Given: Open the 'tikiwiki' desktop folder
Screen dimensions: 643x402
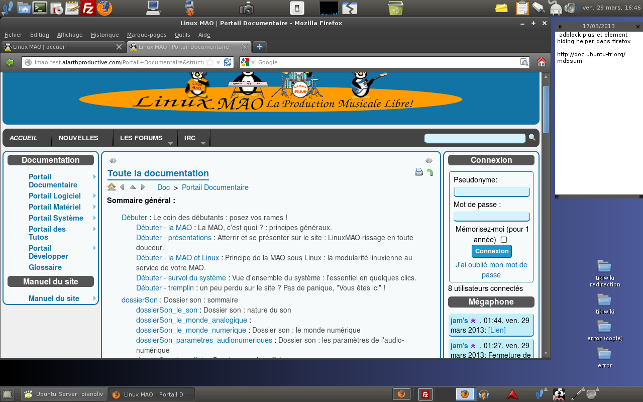Looking at the screenshot, I should pos(605,304).
